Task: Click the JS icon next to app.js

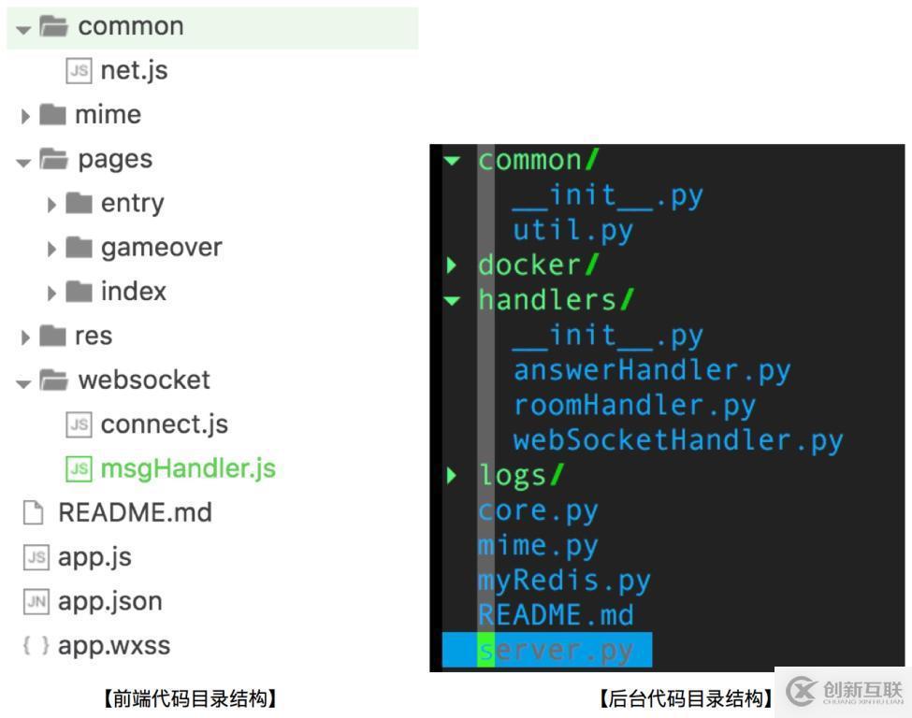Action: tap(36, 557)
